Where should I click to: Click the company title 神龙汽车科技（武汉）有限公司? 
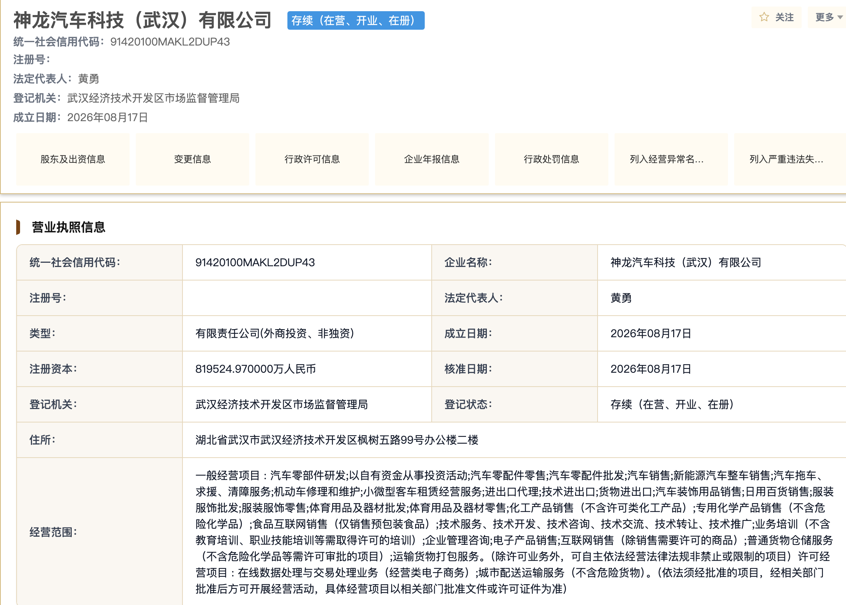pos(143,20)
